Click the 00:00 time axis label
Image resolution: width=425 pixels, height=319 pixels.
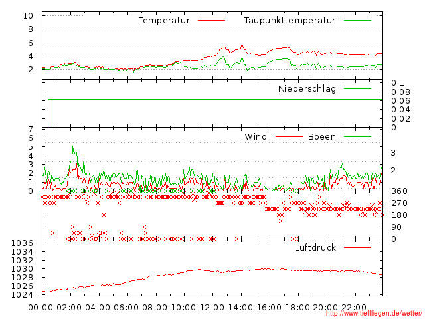[41, 308]
